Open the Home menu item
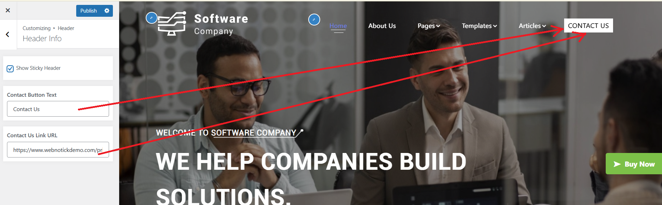This screenshot has width=662, height=205. coord(338,26)
